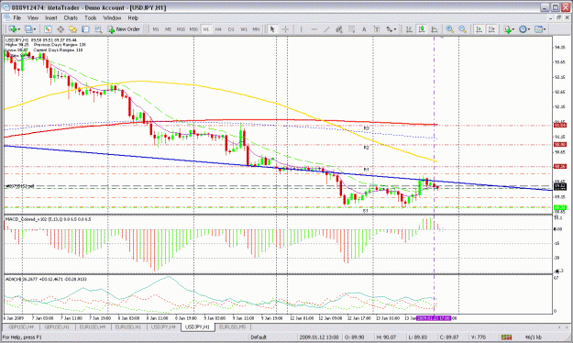This screenshot has height=343, width=573.
Task: Open the Strategy Tester icon
Action: coord(98,29)
